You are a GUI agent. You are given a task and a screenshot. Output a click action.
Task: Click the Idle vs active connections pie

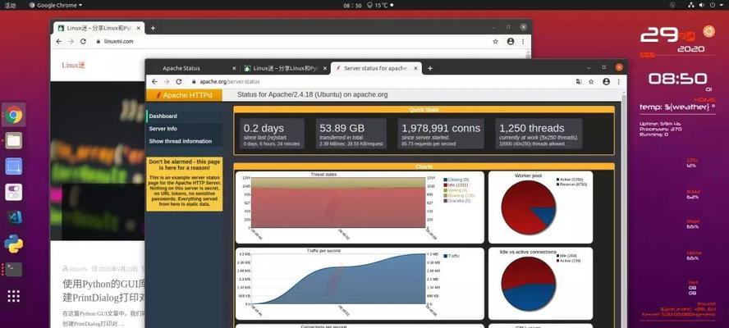(528, 284)
